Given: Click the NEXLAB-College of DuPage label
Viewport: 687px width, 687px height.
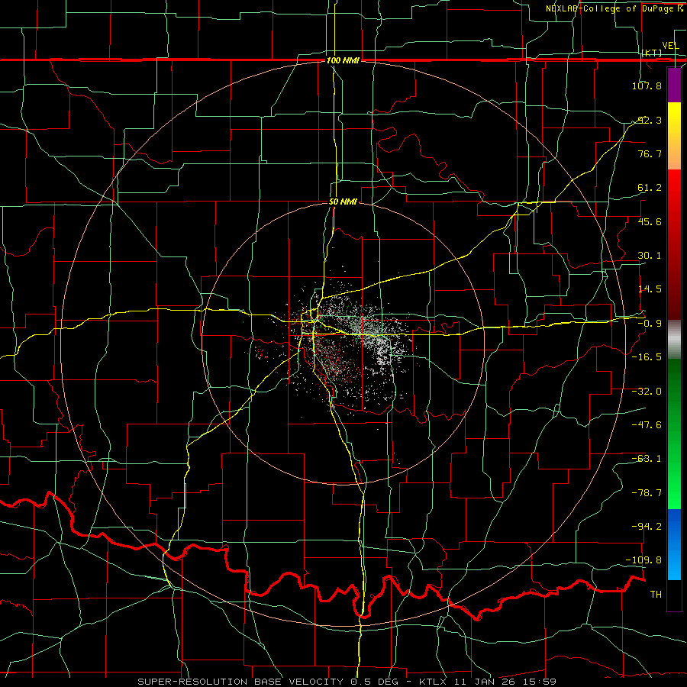Looking at the screenshot, I should point(611,8).
